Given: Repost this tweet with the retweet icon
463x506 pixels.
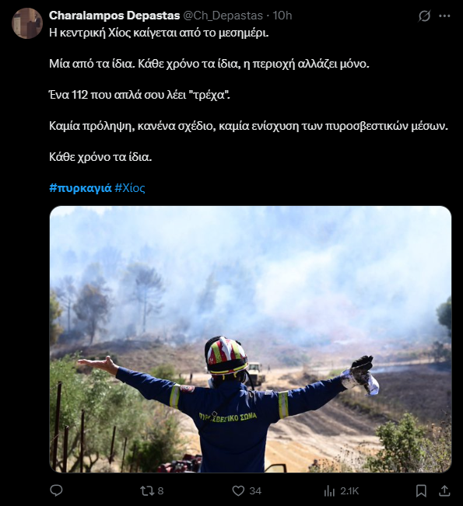Looking at the screenshot, I should click(x=147, y=491).
